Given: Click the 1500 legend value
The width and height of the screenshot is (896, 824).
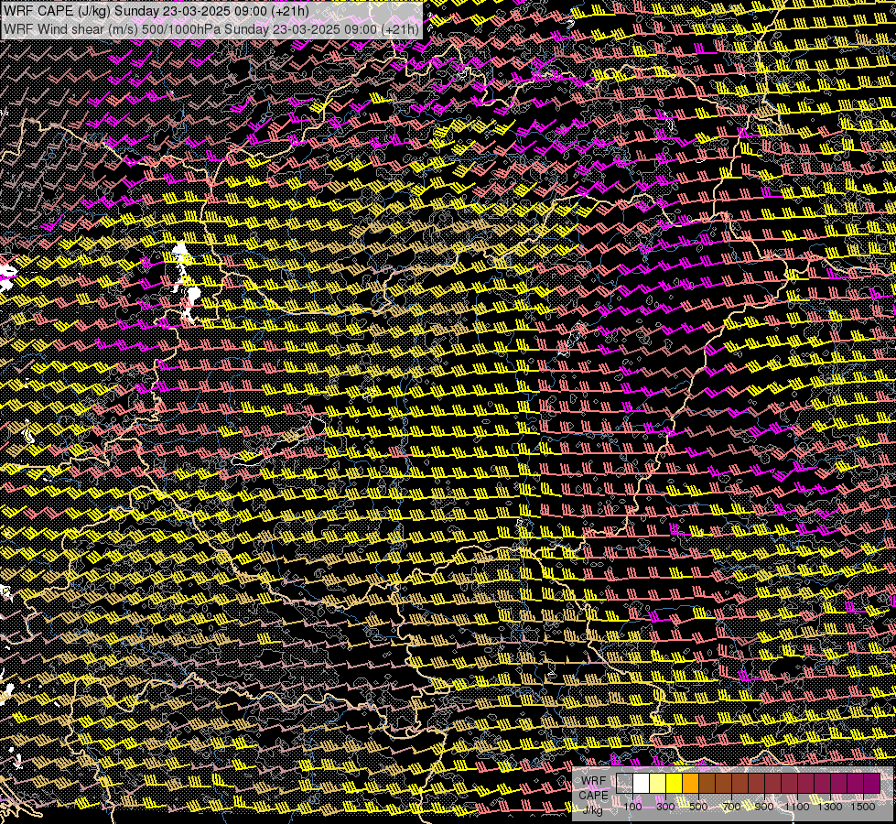Looking at the screenshot, I should pos(863,807).
